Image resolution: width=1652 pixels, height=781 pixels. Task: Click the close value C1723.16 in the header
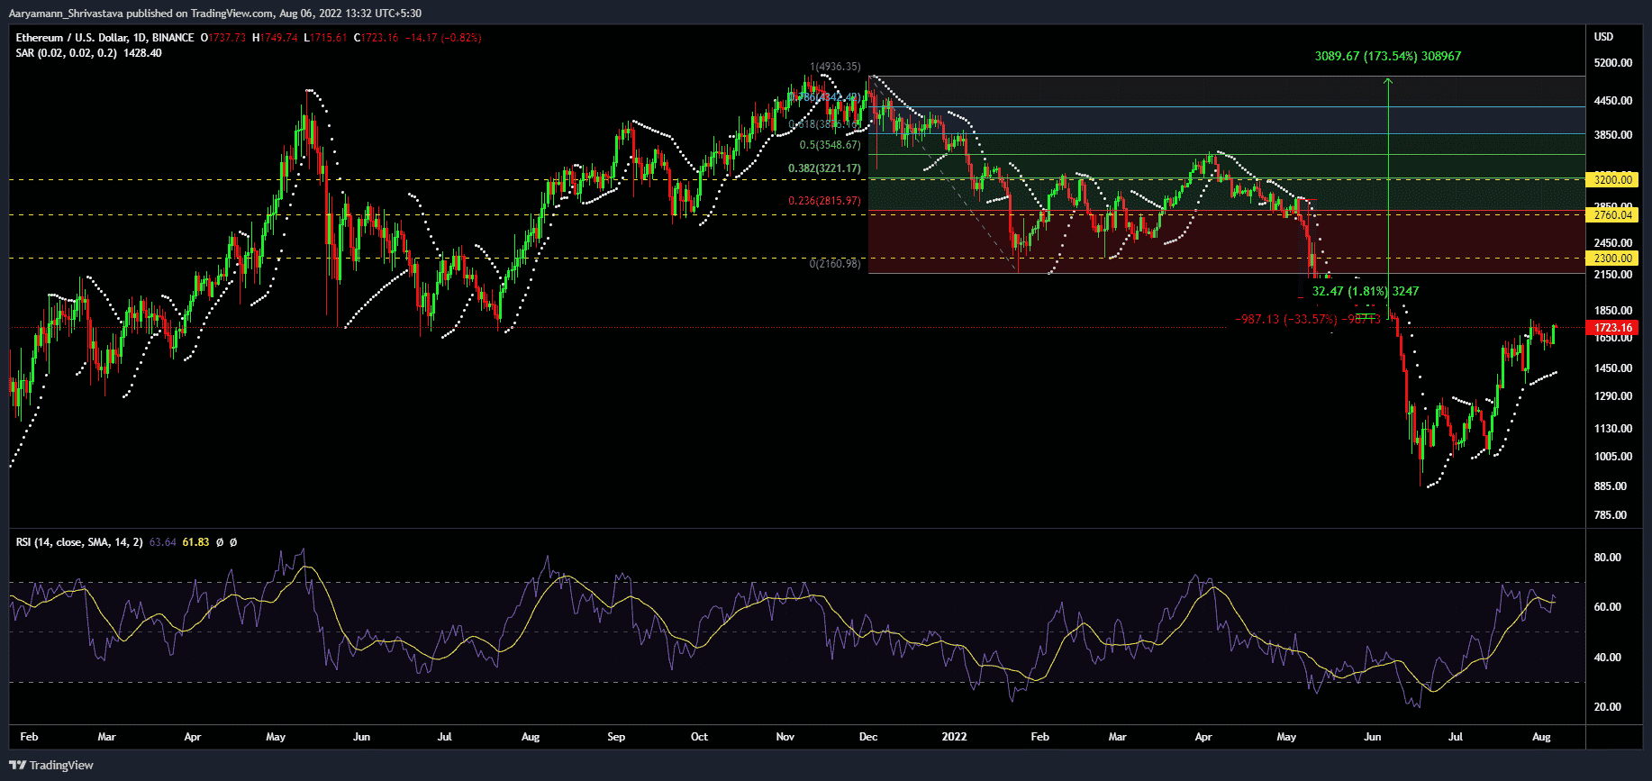[376, 38]
